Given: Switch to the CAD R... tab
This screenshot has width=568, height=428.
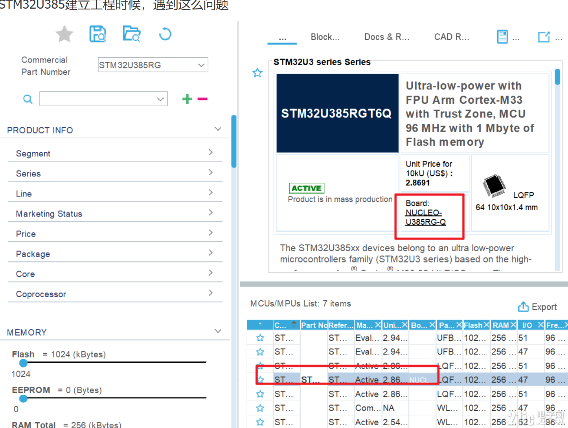Looking at the screenshot, I should coord(452,37).
